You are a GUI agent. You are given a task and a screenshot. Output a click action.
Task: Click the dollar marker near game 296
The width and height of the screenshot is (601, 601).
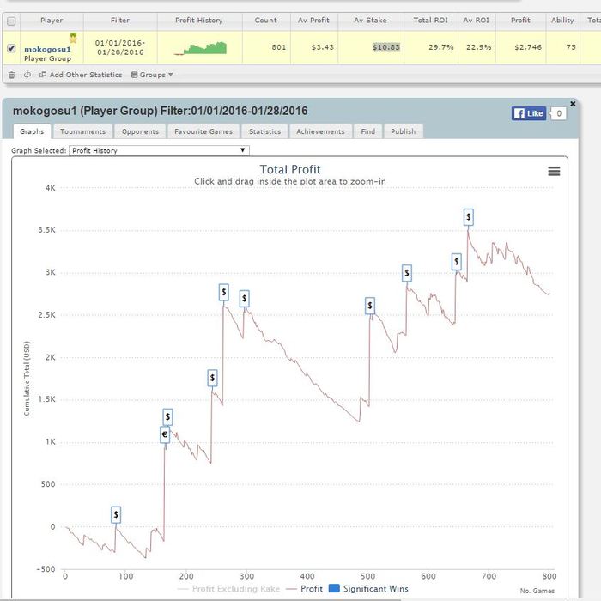tap(244, 299)
